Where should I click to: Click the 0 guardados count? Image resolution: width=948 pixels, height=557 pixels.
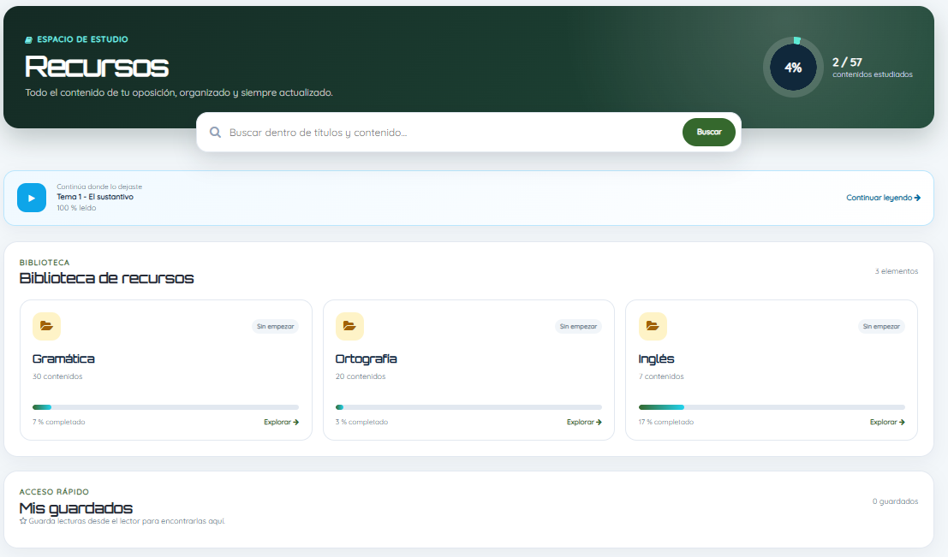click(896, 501)
